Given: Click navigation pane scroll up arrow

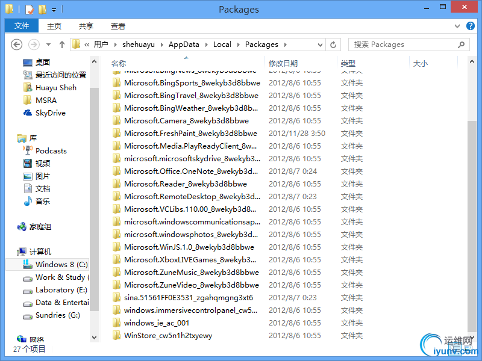Looking at the screenshot, I should (x=95, y=62).
